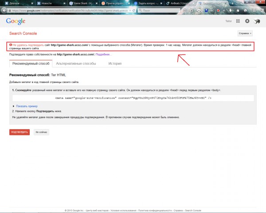266x213 pixels.
Task: Click the Google logo
Action: tap(16, 21)
